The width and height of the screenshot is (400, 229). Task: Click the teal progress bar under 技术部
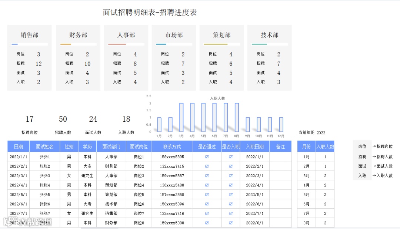[259, 44]
